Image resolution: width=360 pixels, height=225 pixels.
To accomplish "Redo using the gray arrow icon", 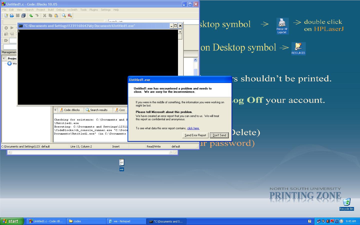I will (37, 15).
